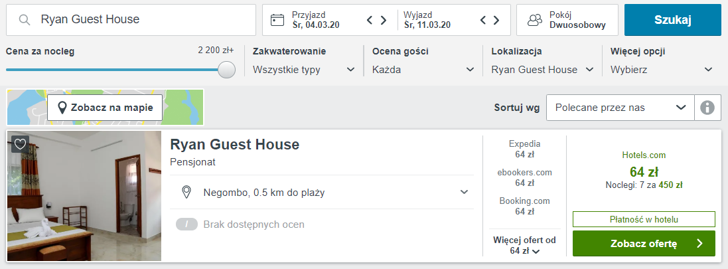
Task: Toggle the favorite heart on hotel photo
Action: [20, 145]
